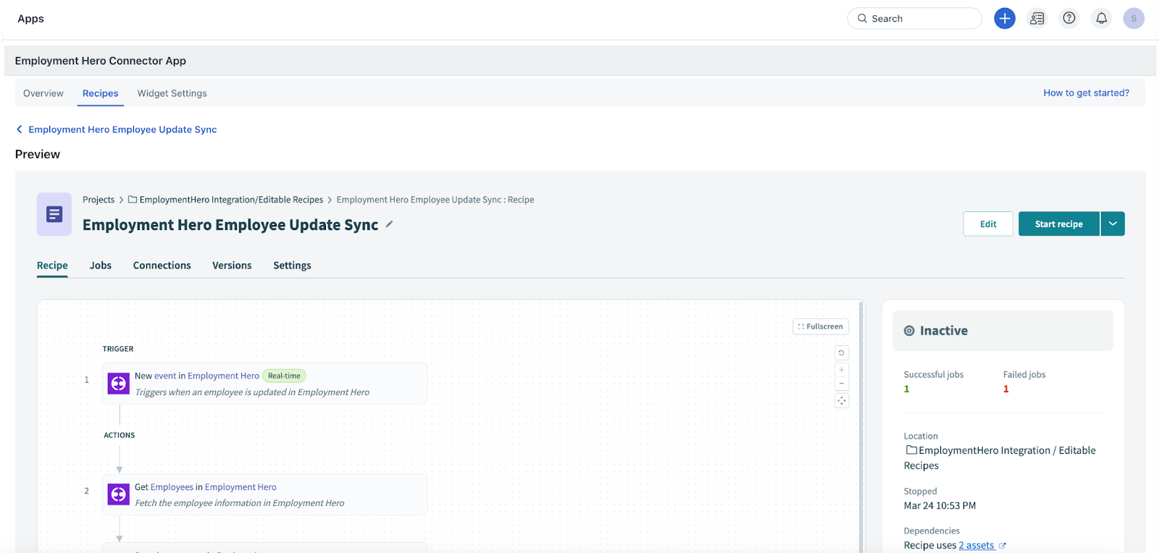Click the canvas vertical scrollbar

coord(861,427)
